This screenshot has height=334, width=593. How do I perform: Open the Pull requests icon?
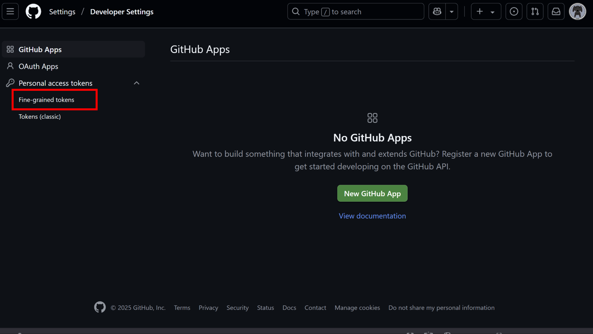point(535,12)
